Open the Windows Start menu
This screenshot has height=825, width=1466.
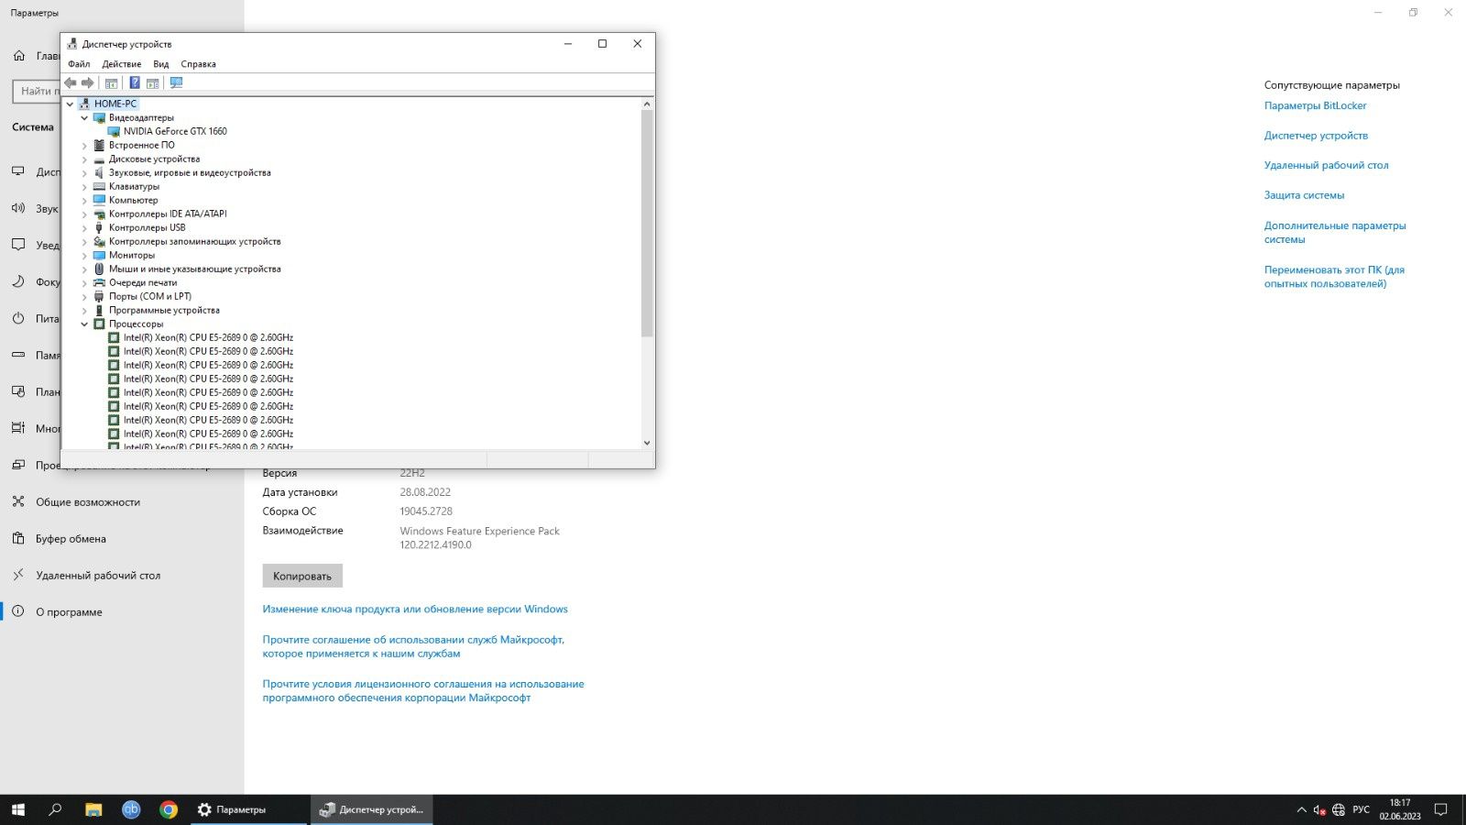[18, 809]
